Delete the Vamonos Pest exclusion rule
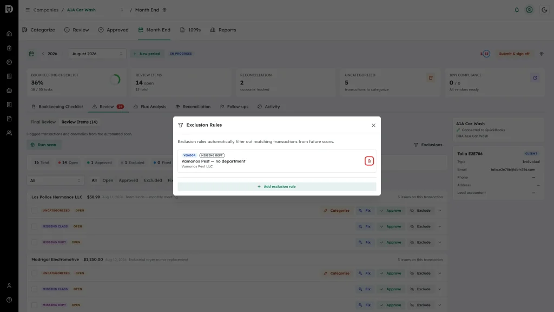 click(x=369, y=161)
